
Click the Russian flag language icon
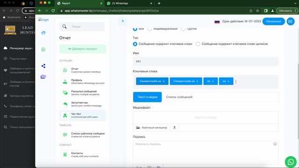pos(217,22)
